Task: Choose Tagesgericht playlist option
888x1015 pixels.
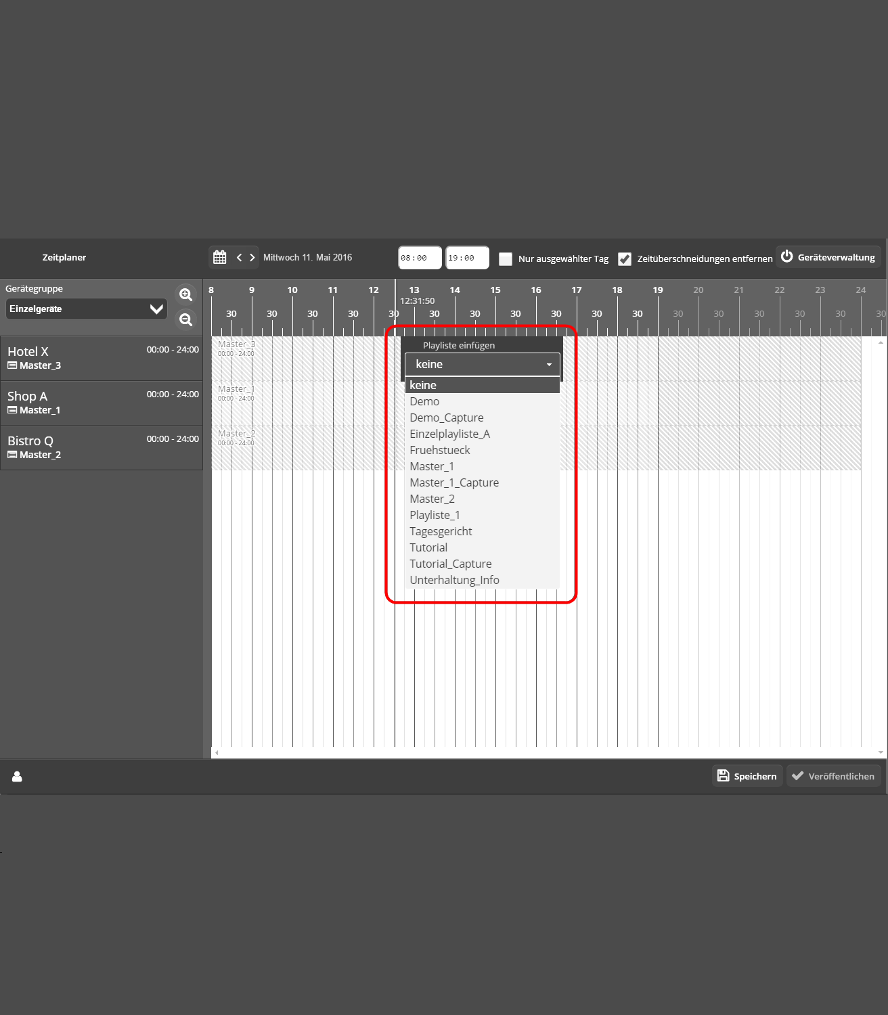Action: coord(441,531)
